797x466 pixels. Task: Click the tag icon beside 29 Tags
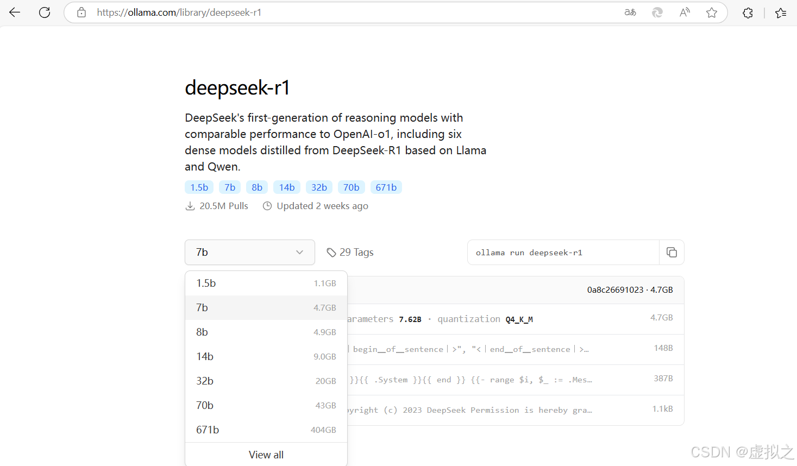[331, 253]
